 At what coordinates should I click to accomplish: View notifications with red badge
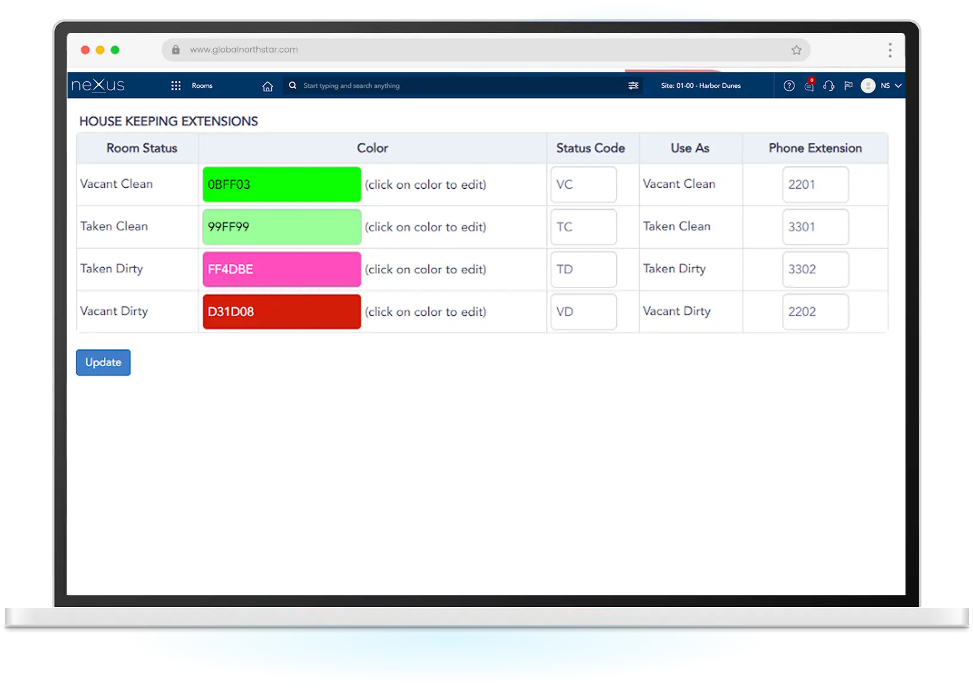pos(809,85)
